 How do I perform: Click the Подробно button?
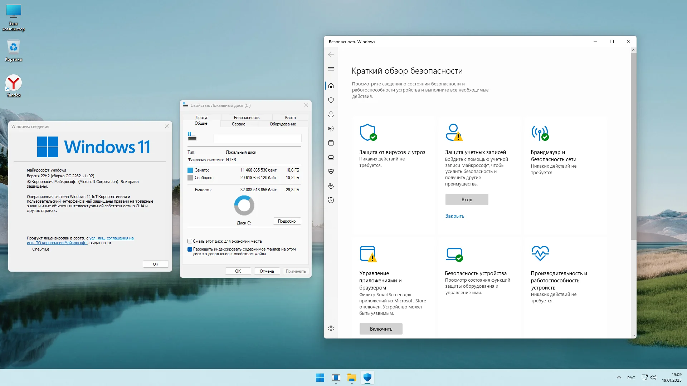pos(287,221)
